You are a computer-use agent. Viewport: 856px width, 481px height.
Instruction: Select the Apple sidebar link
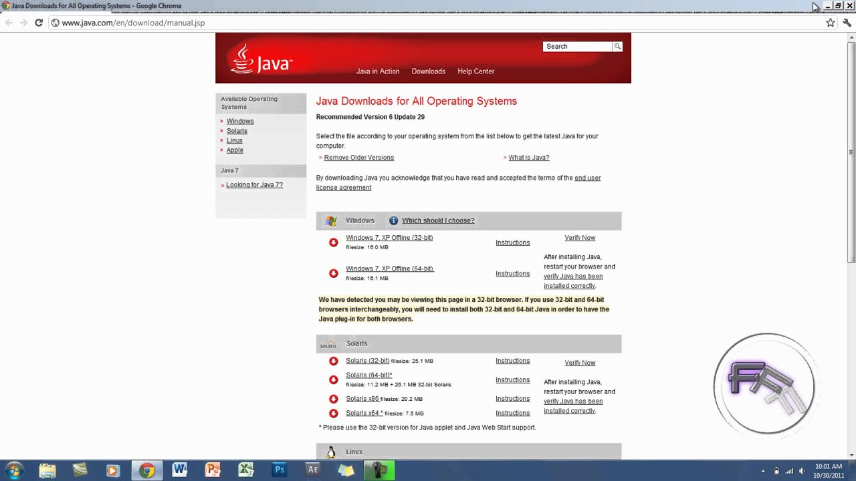(x=235, y=150)
